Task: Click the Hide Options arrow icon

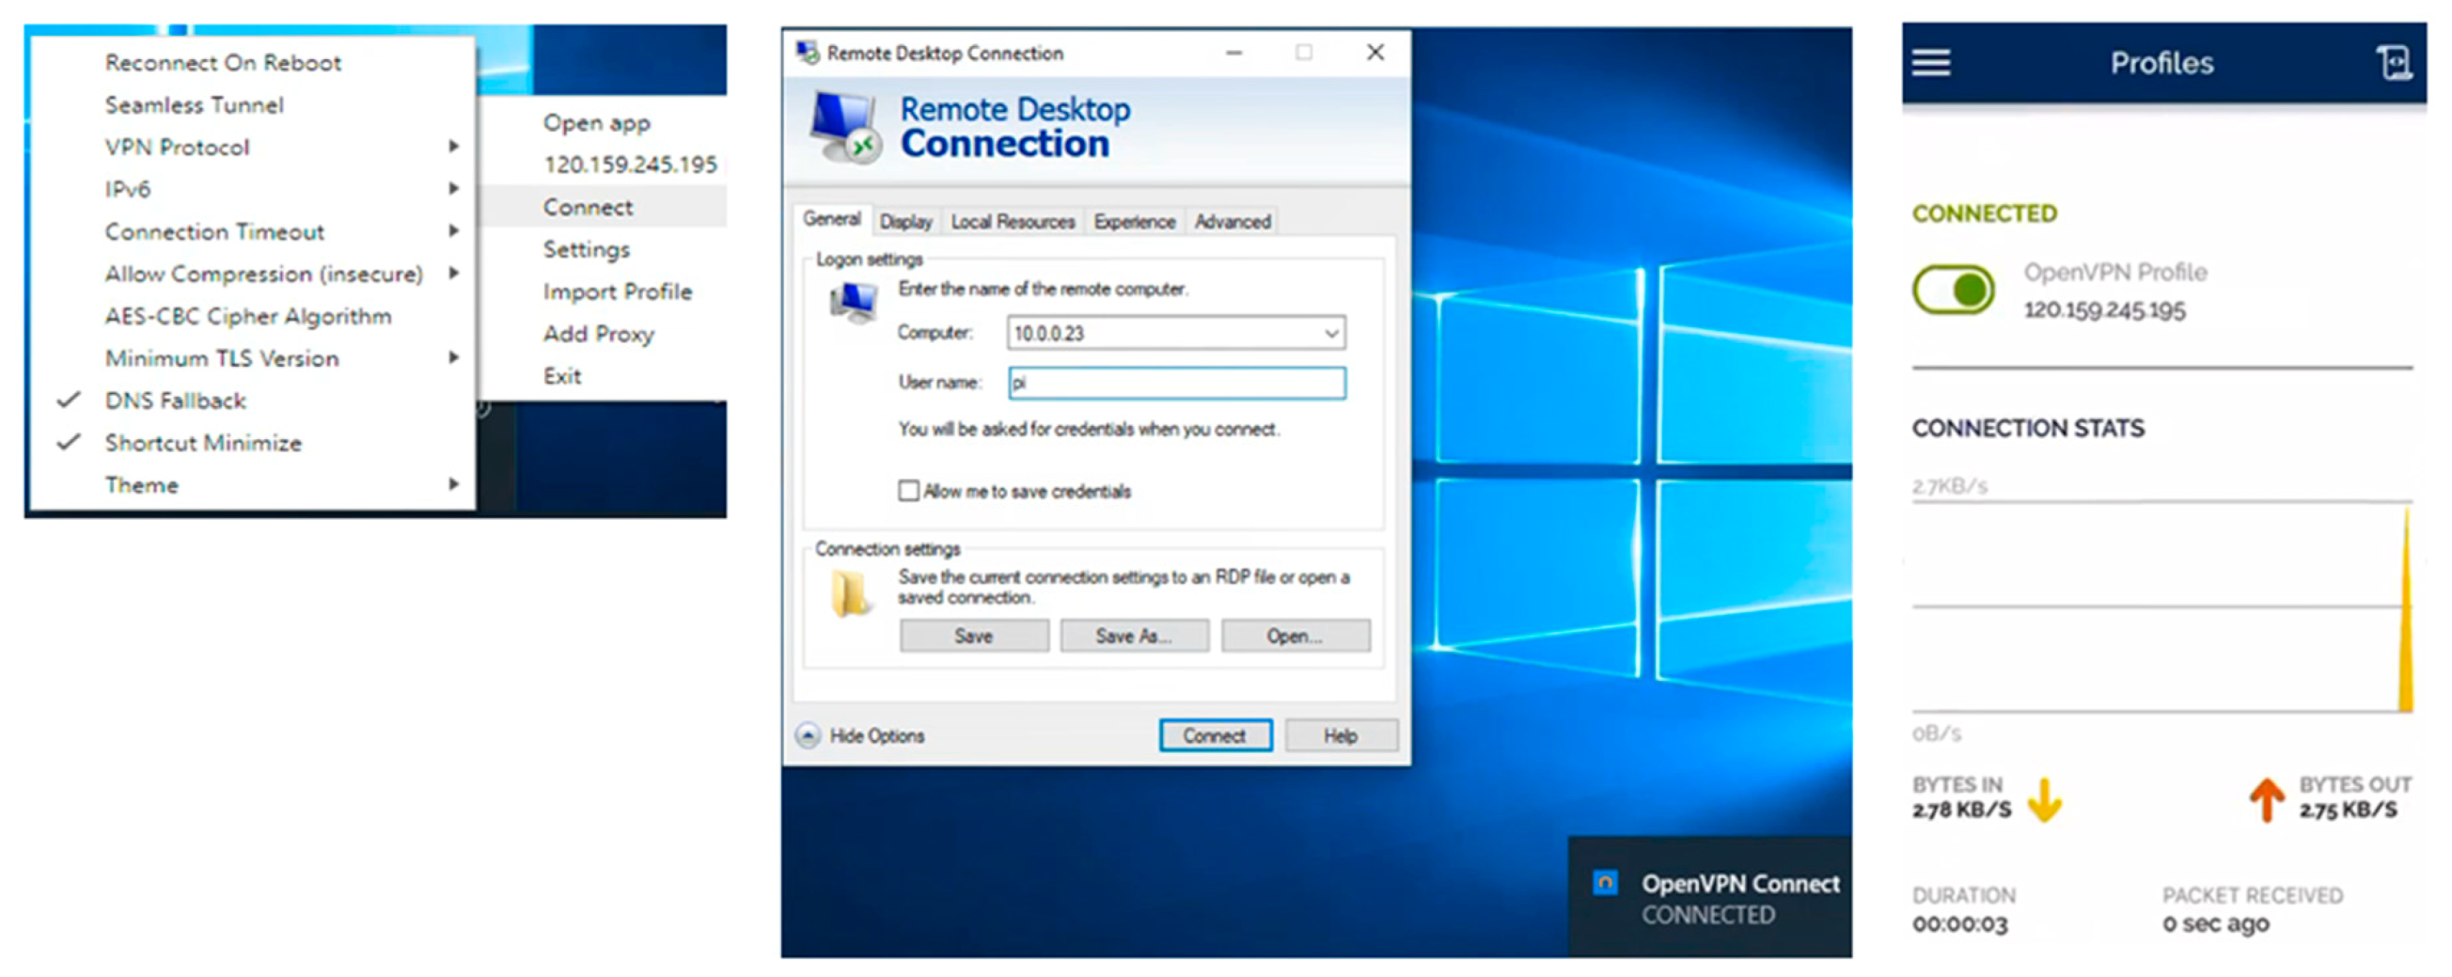Action: tap(809, 735)
